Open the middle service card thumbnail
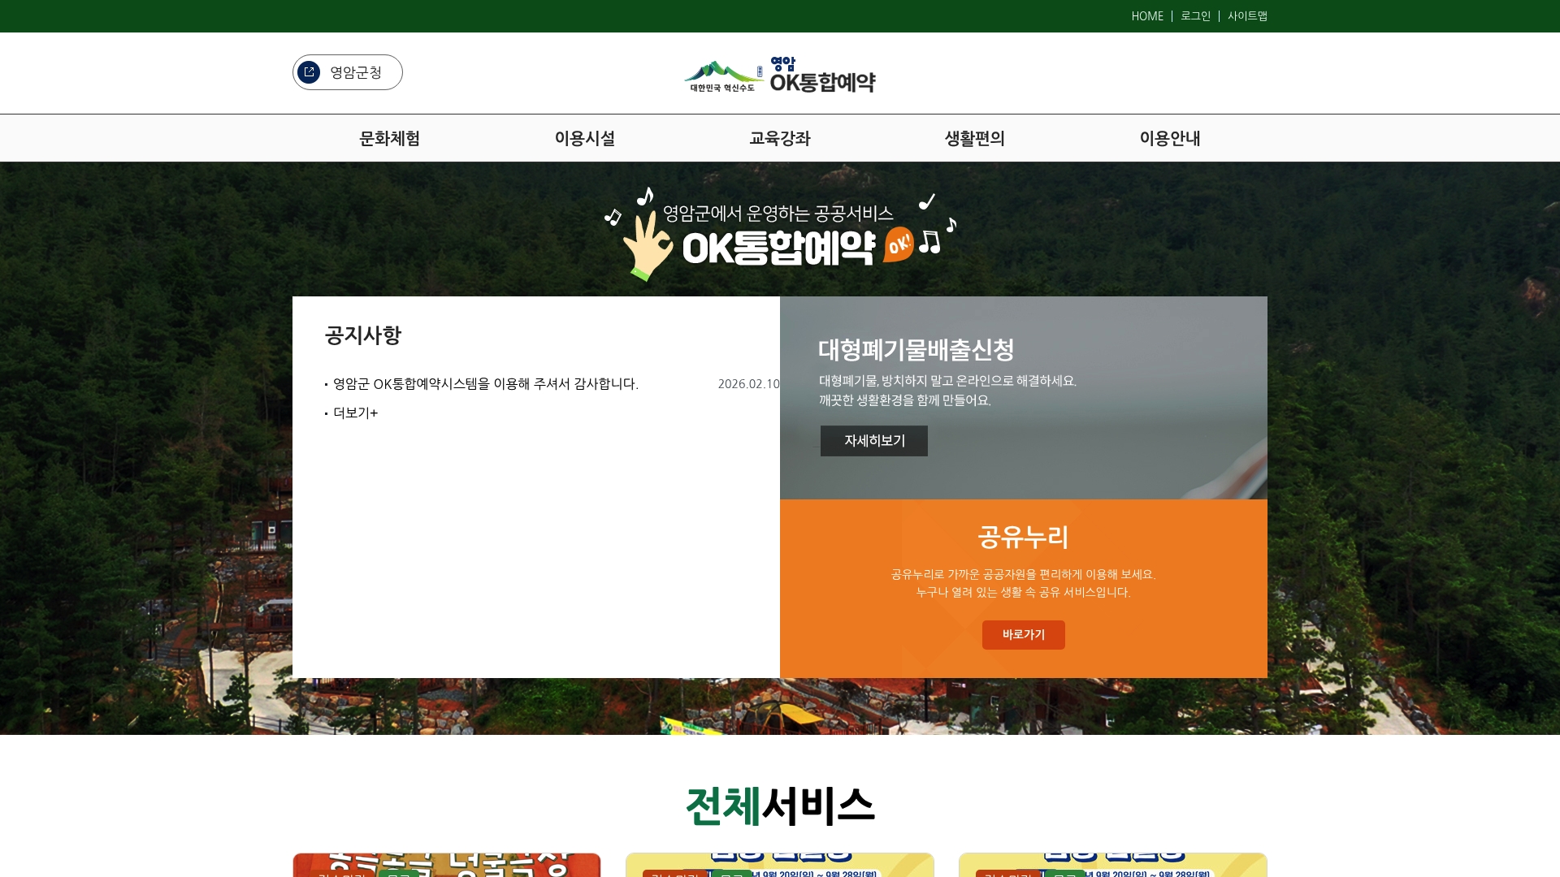The height and width of the screenshot is (877, 1560). tap(780, 865)
